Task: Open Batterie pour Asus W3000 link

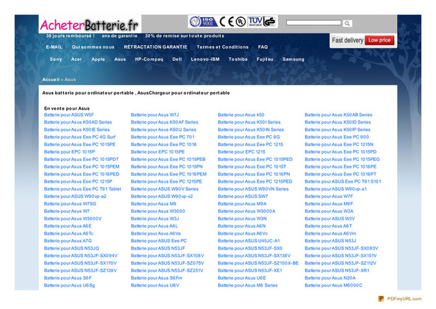Action: (x=158, y=211)
